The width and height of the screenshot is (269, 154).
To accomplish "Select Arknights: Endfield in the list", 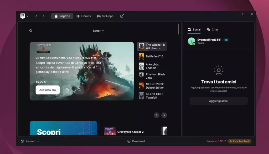I will click(152, 66).
